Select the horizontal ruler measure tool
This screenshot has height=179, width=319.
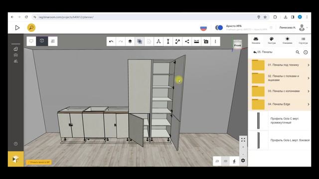click(196, 42)
